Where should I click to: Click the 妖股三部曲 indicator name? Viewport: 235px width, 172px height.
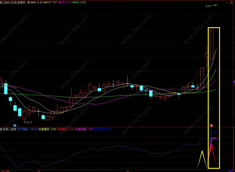click(9, 129)
